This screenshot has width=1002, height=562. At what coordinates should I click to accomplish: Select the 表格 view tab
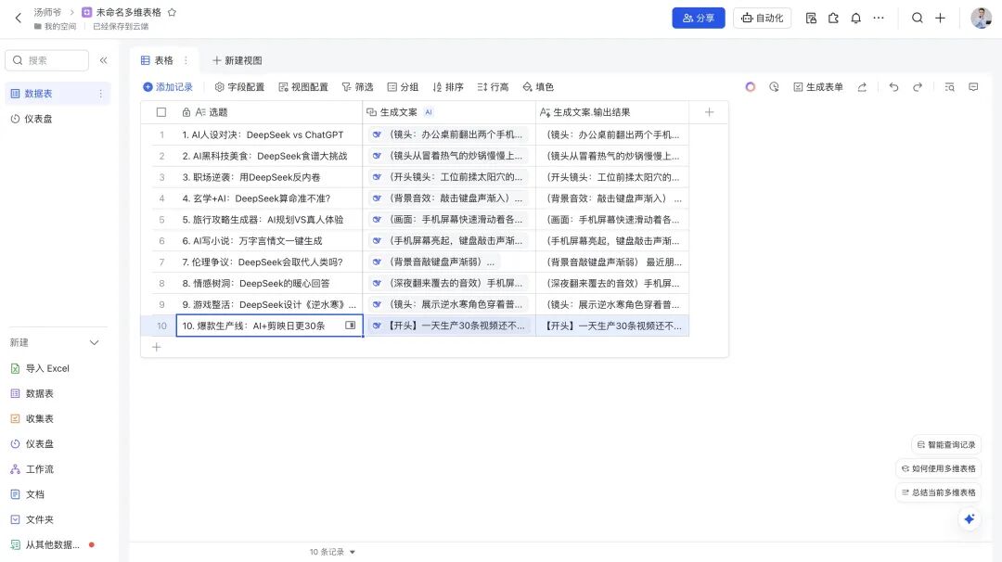[157, 60]
